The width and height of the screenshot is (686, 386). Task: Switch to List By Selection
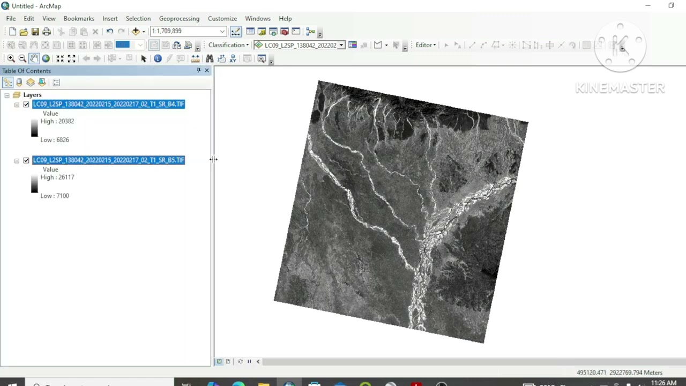coord(42,83)
